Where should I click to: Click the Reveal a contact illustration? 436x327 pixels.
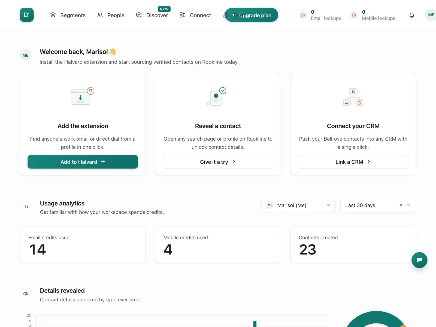217,96
